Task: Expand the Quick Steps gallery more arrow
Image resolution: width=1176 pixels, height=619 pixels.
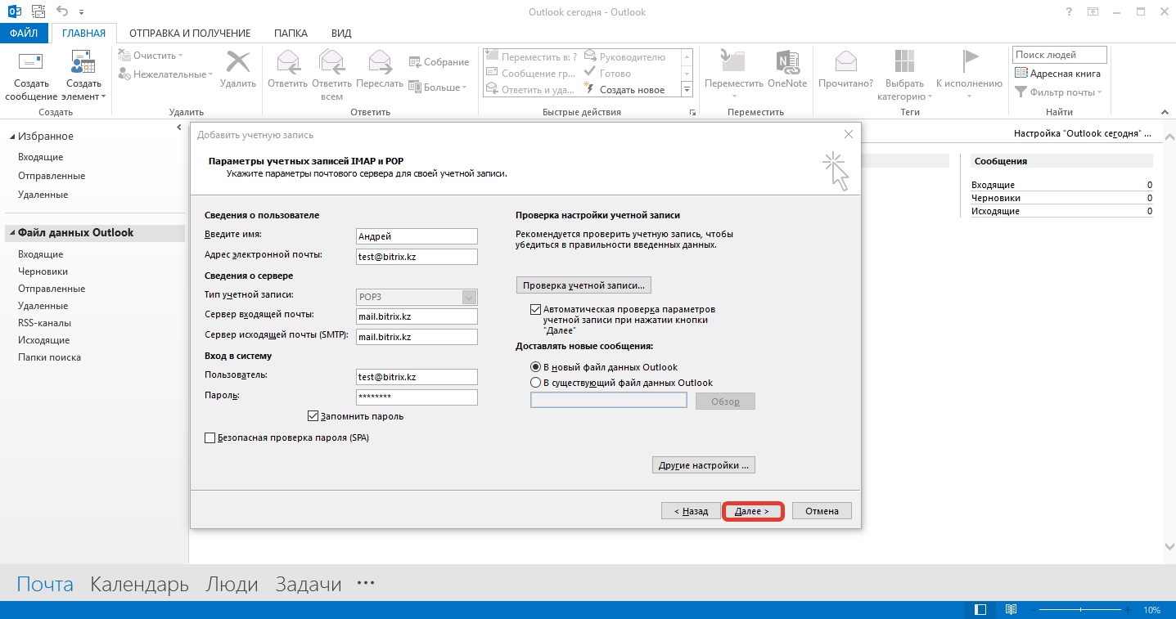Action: 687,89
